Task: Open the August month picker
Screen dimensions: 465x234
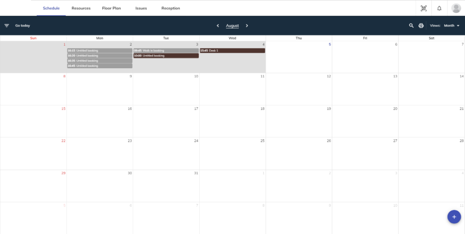Action: [232, 26]
